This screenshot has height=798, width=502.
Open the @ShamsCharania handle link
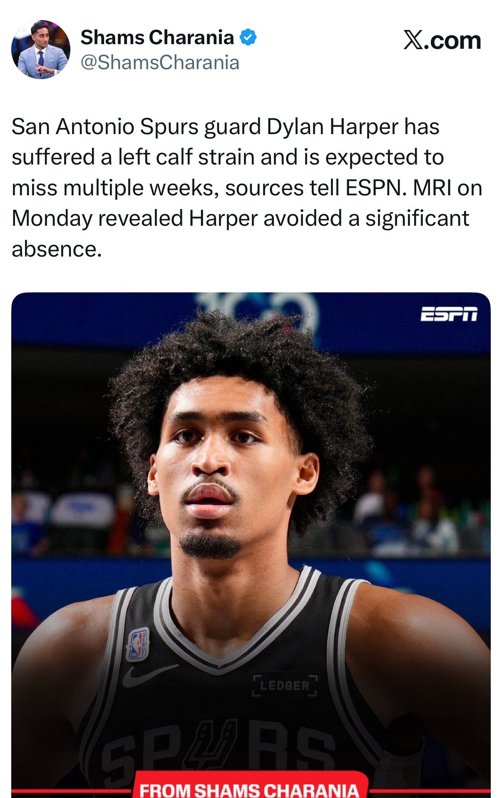[x=160, y=63]
